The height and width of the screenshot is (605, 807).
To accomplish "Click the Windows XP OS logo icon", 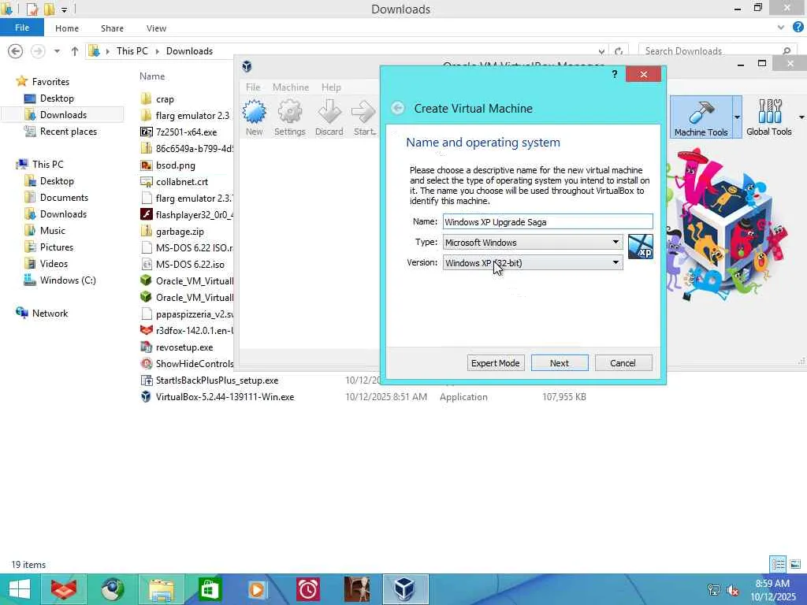I will [640, 247].
